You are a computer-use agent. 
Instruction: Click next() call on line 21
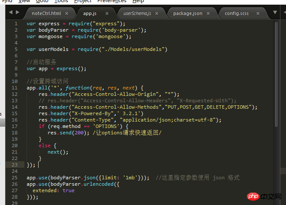pos(57,152)
